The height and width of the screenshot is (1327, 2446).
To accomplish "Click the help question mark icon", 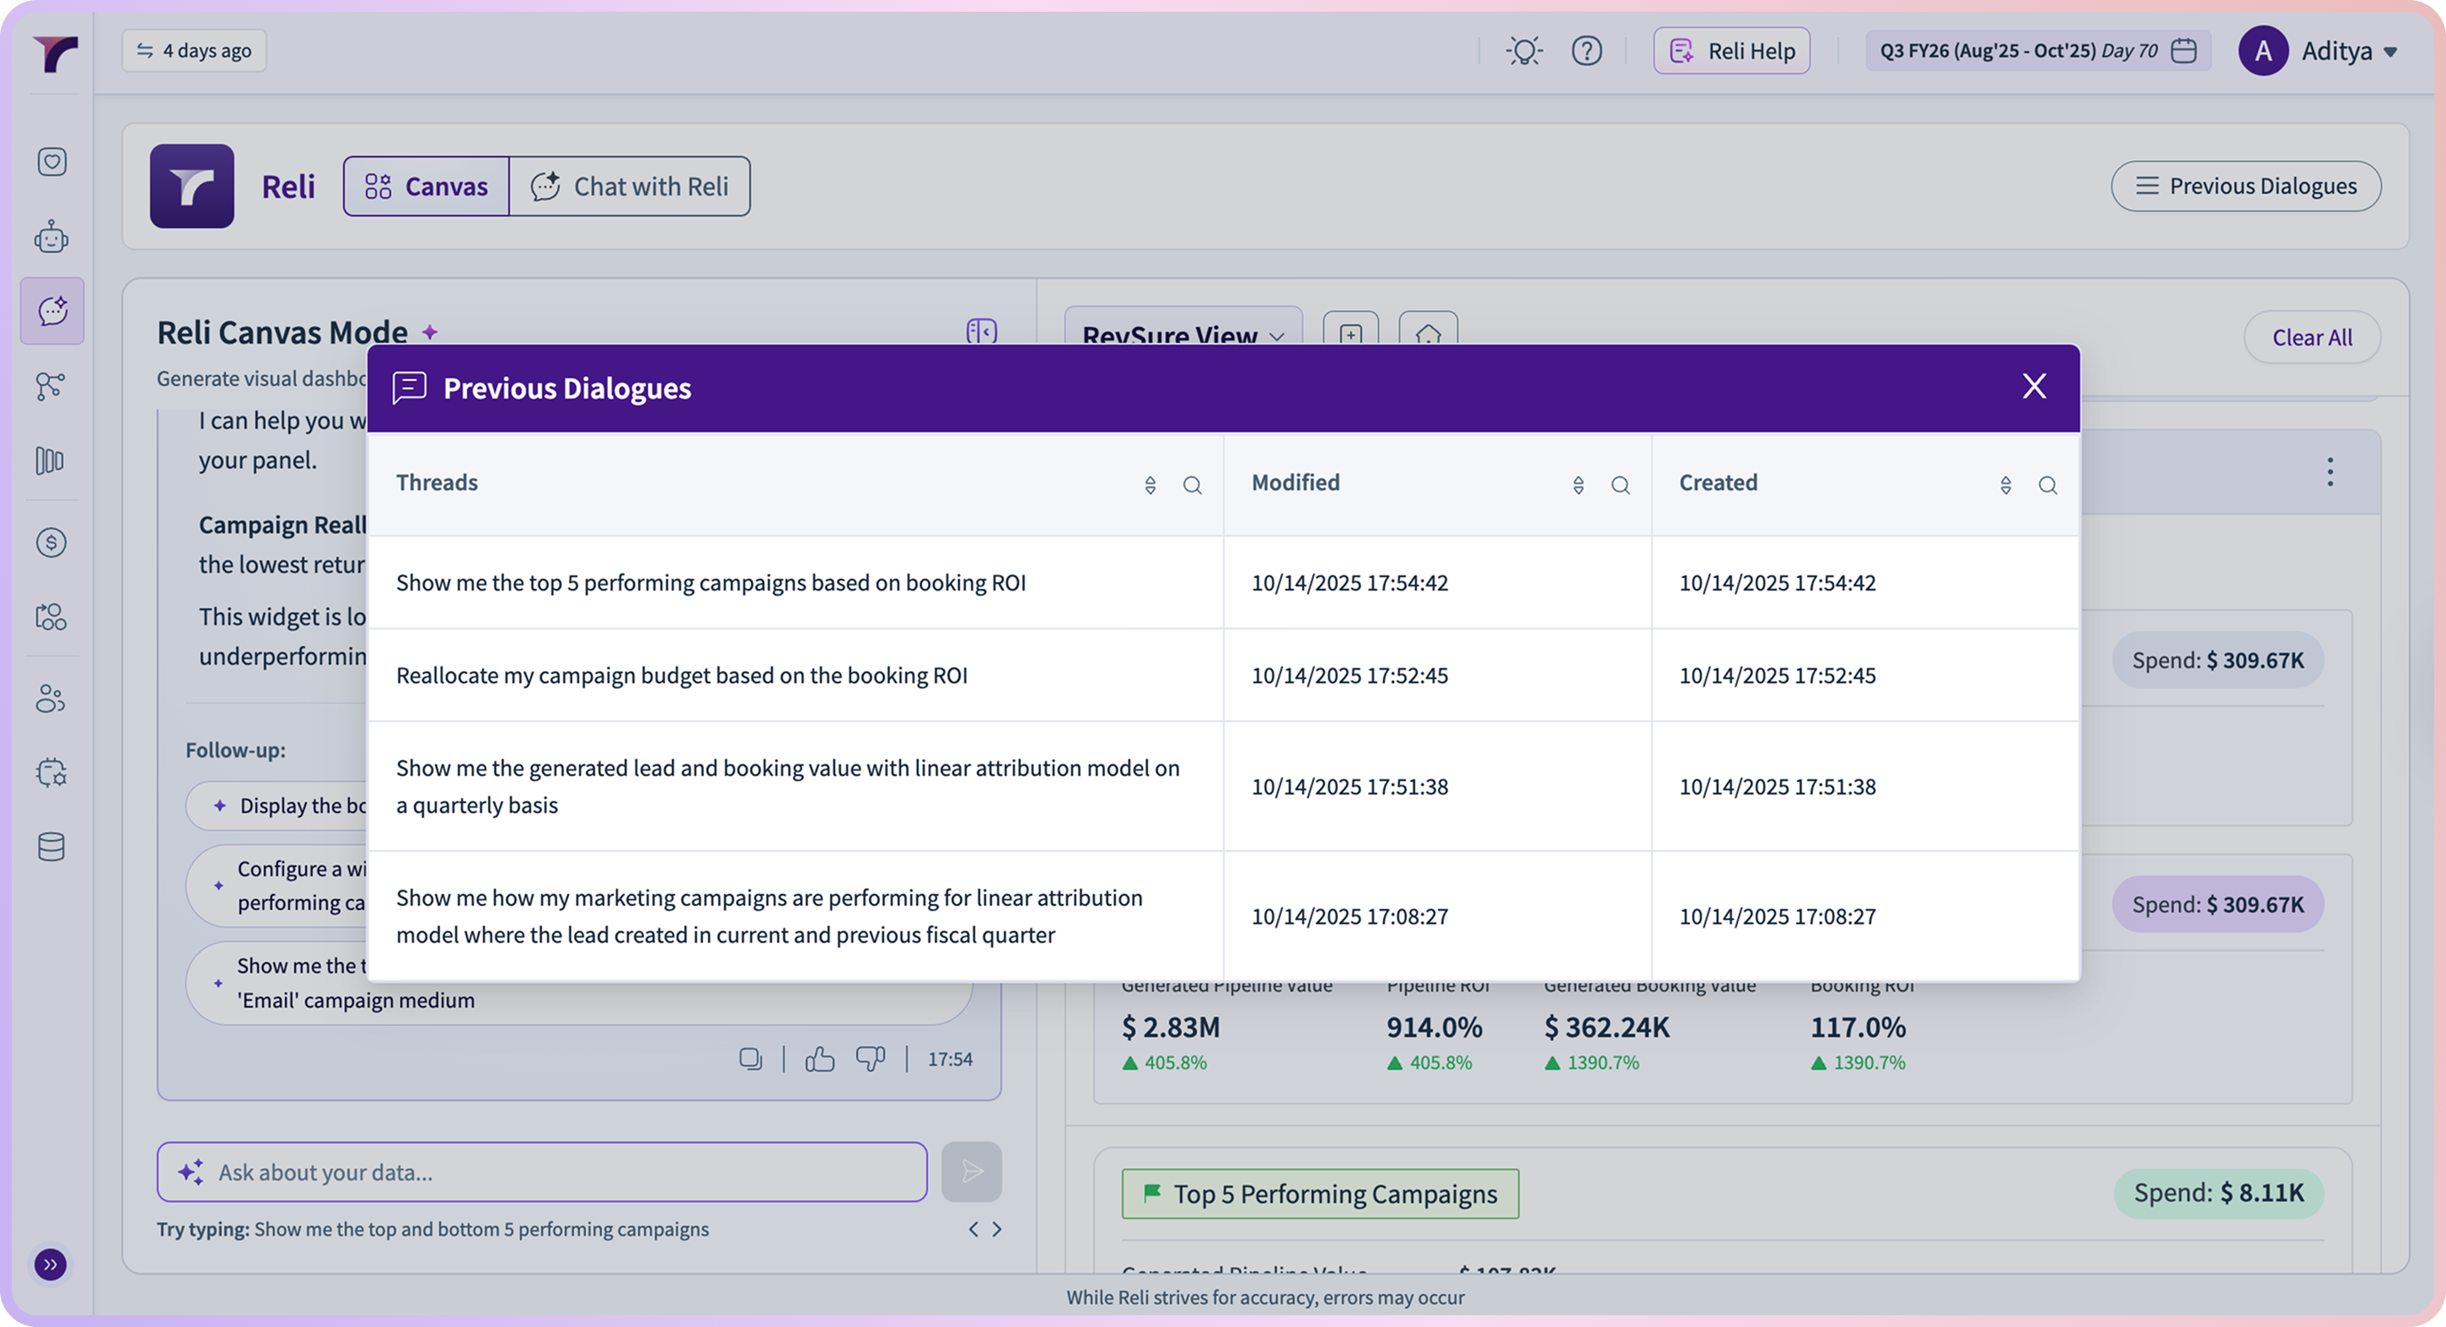I will [1586, 51].
